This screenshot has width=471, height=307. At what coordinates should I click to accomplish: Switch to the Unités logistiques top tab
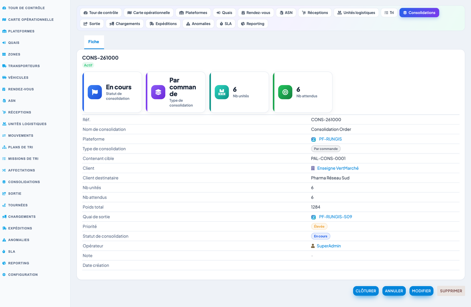(356, 13)
